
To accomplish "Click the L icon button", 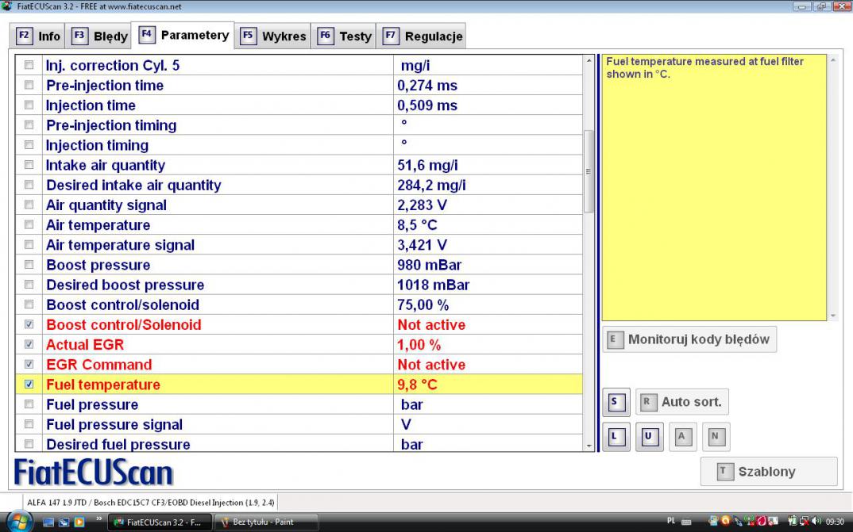I will pos(616,437).
